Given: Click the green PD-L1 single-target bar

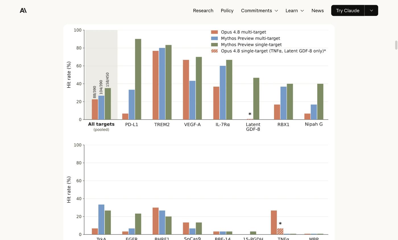Looking at the screenshot, I should (x=138, y=79).
